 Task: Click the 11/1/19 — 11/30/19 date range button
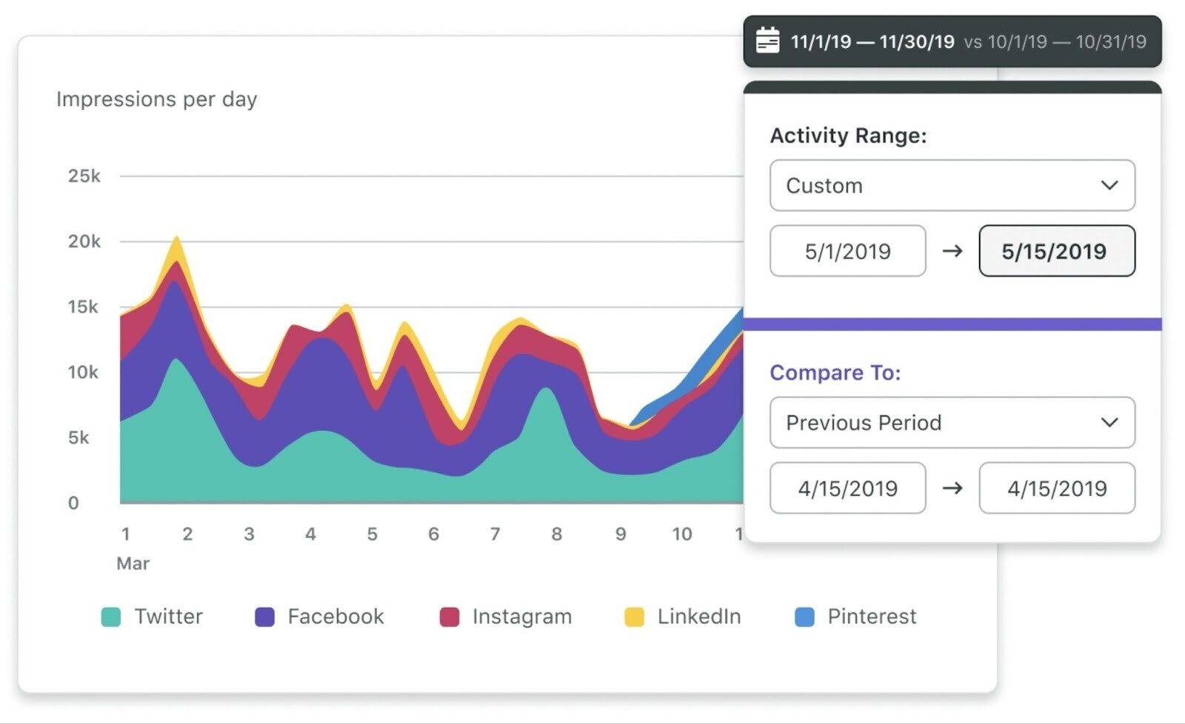[x=872, y=41]
